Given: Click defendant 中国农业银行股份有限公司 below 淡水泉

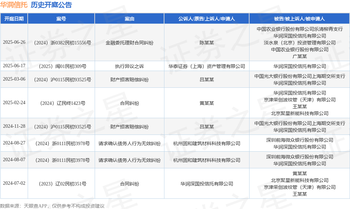Looking at the screenshot, I should click(299, 49).
